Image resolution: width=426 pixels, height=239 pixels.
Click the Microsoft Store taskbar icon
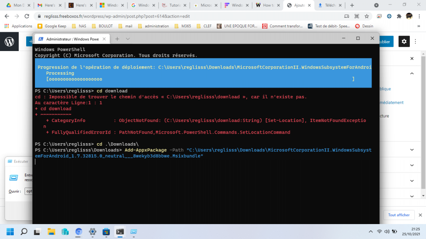point(106,231)
